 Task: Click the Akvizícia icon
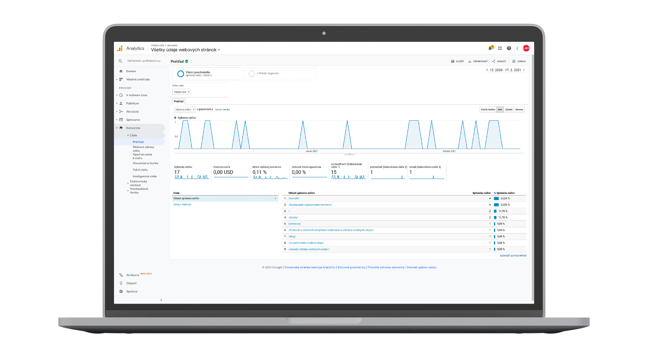[x=121, y=112]
